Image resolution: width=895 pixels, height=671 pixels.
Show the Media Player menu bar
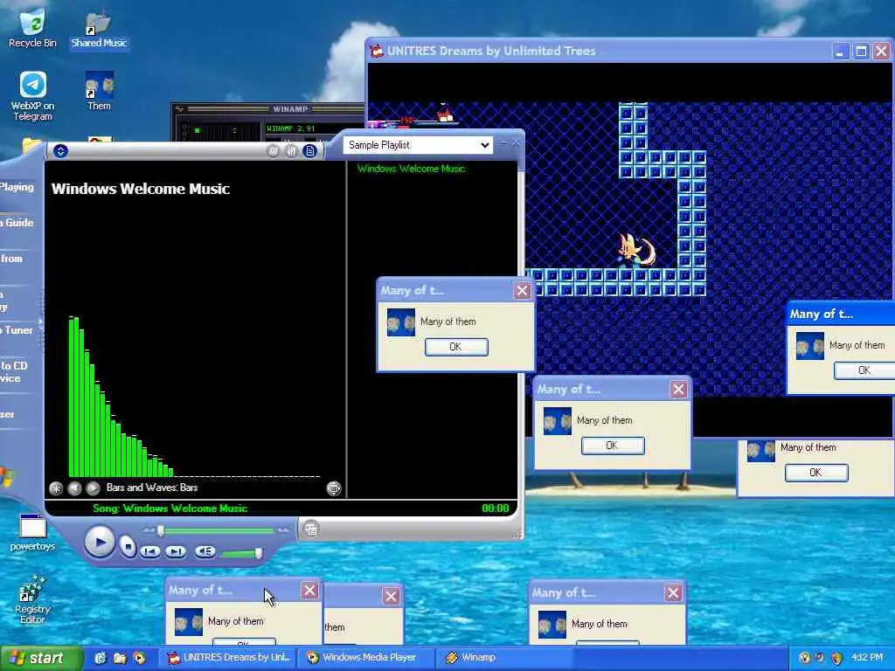[60, 150]
